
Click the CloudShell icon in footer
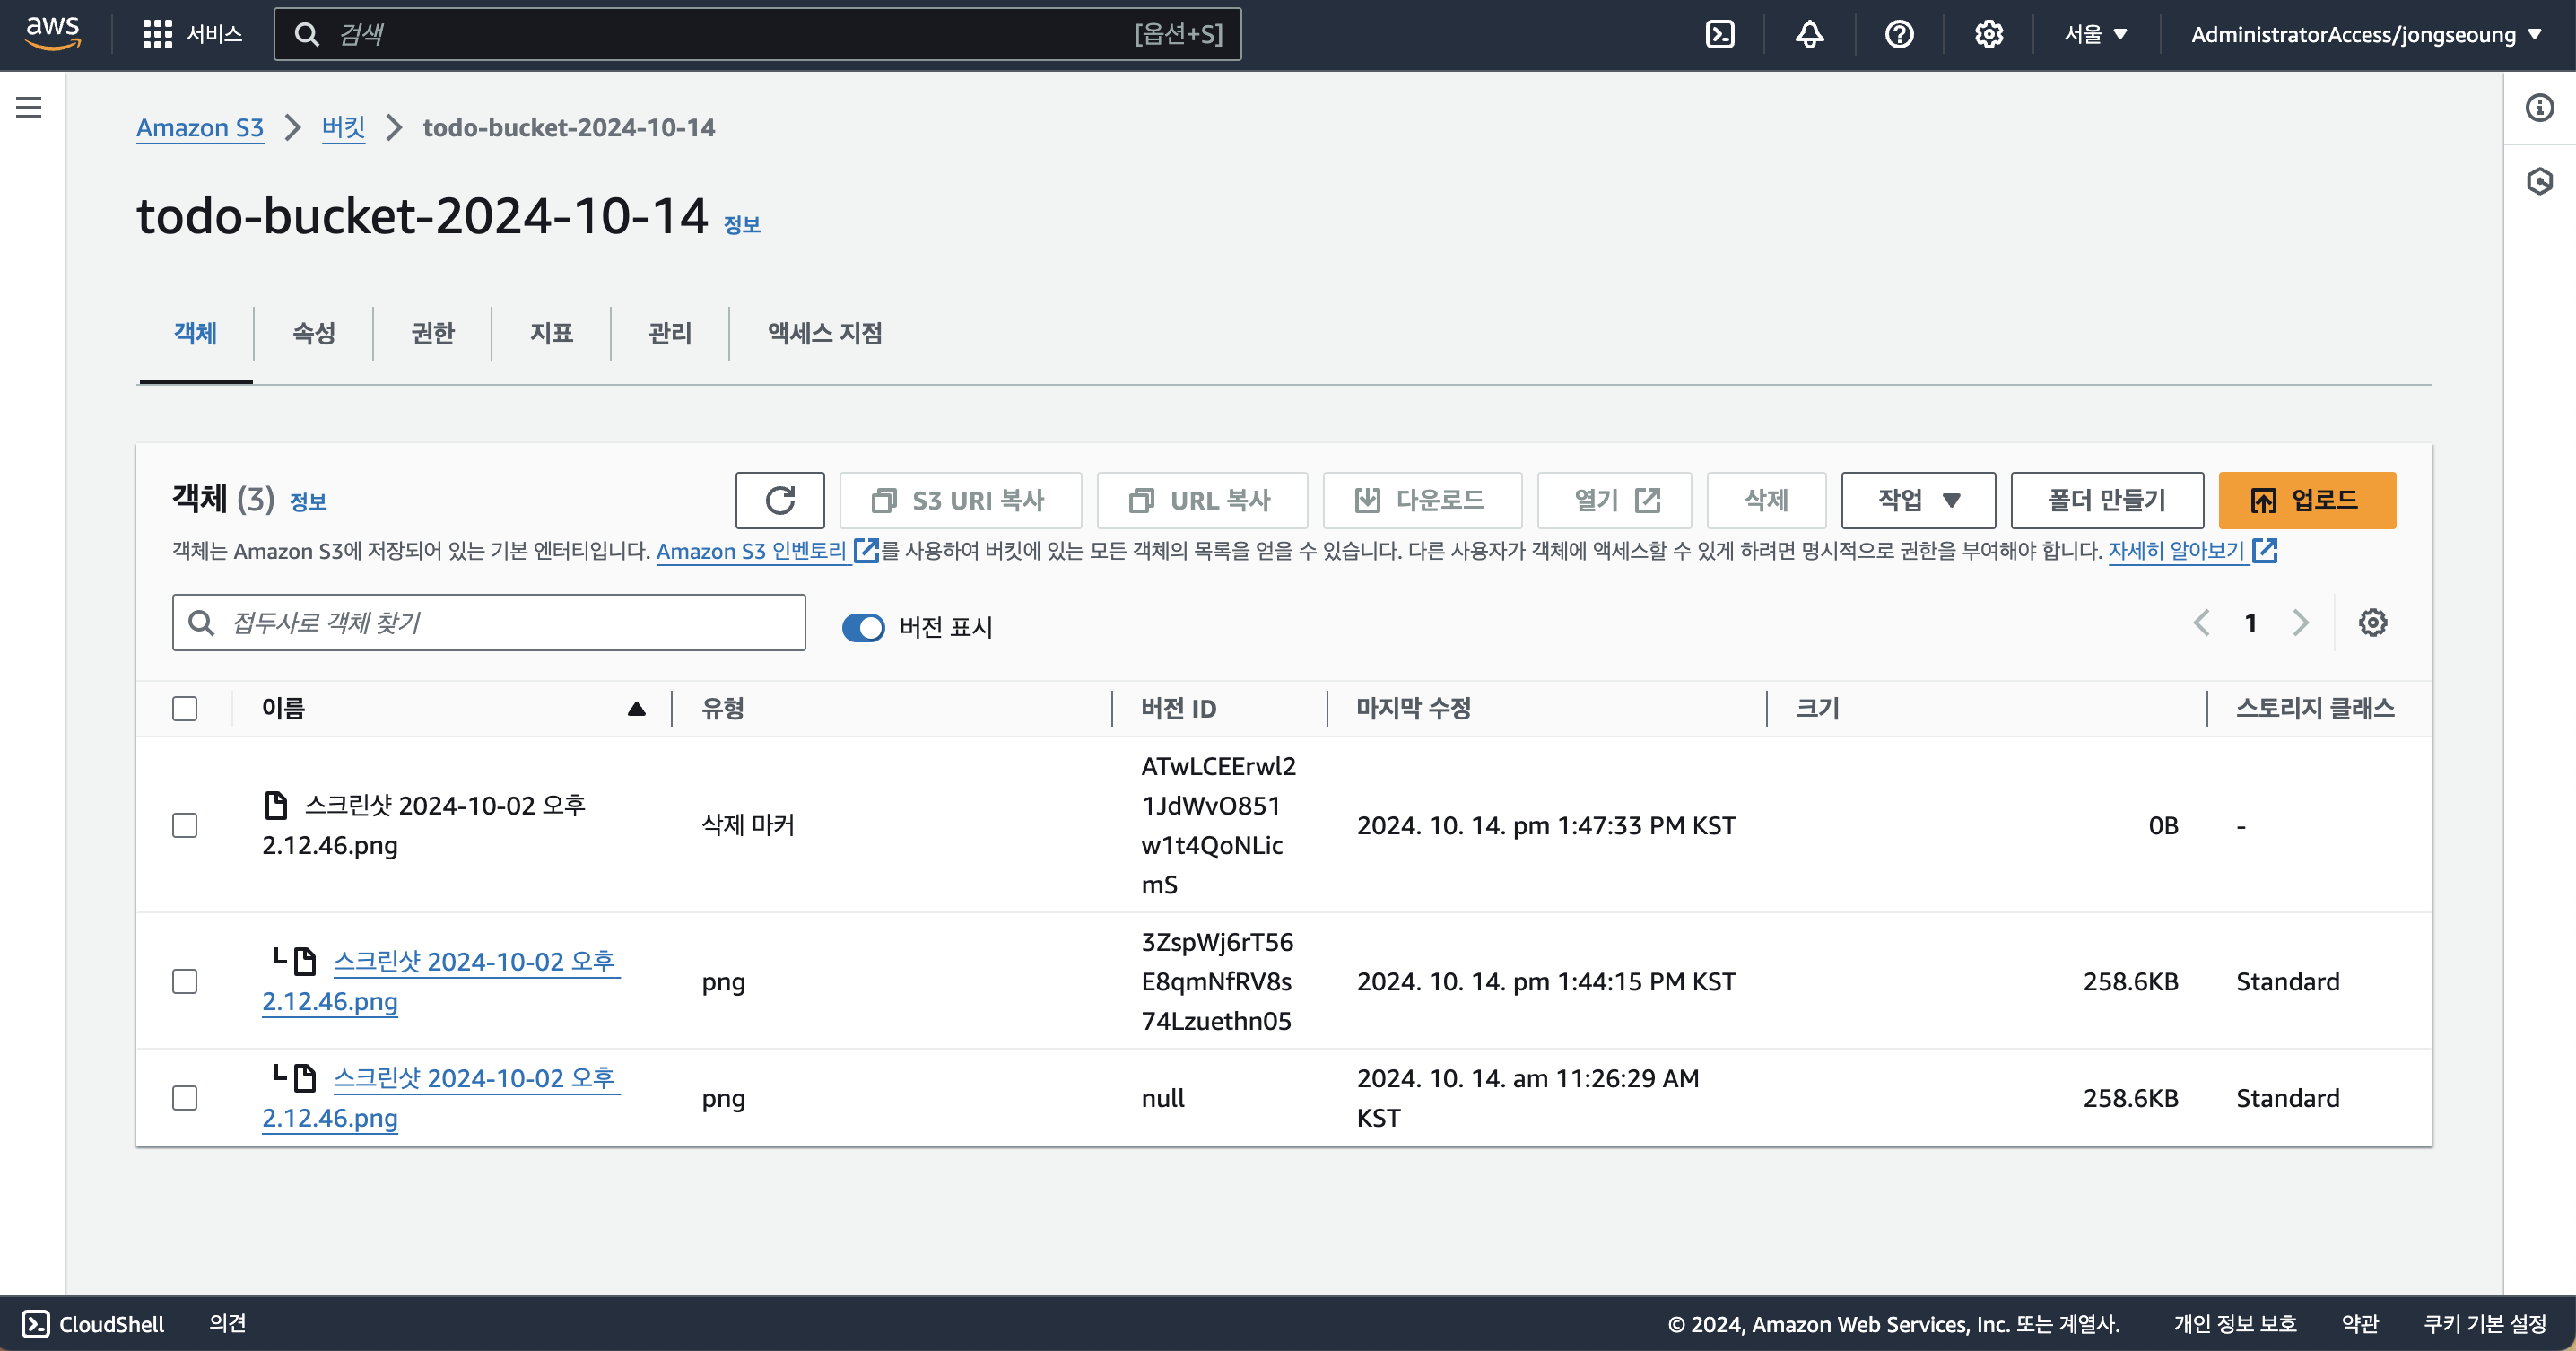35,1323
